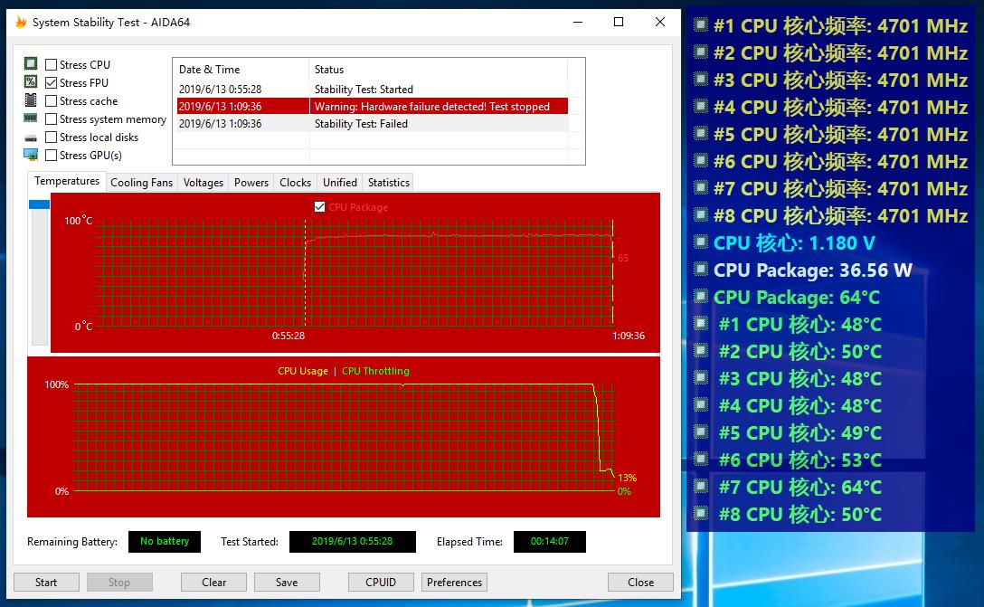Click the No battery status field
Viewport: 984px width, 607px height.
pos(165,541)
